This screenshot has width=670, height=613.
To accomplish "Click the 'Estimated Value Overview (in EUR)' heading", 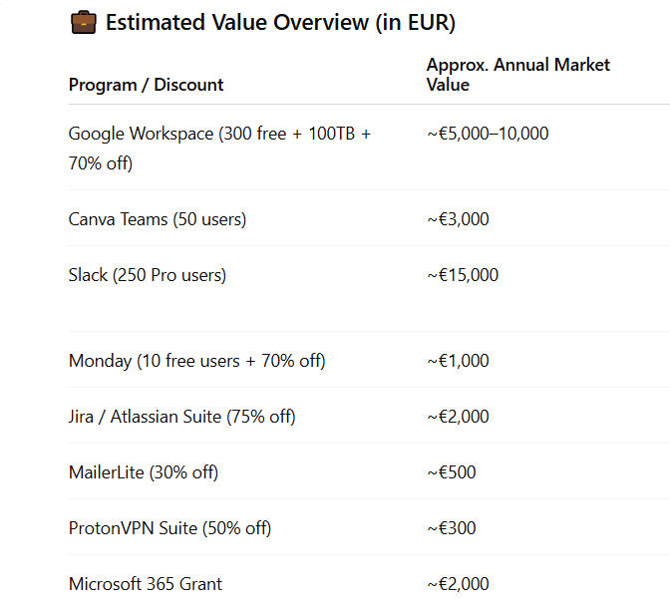I will (280, 23).
